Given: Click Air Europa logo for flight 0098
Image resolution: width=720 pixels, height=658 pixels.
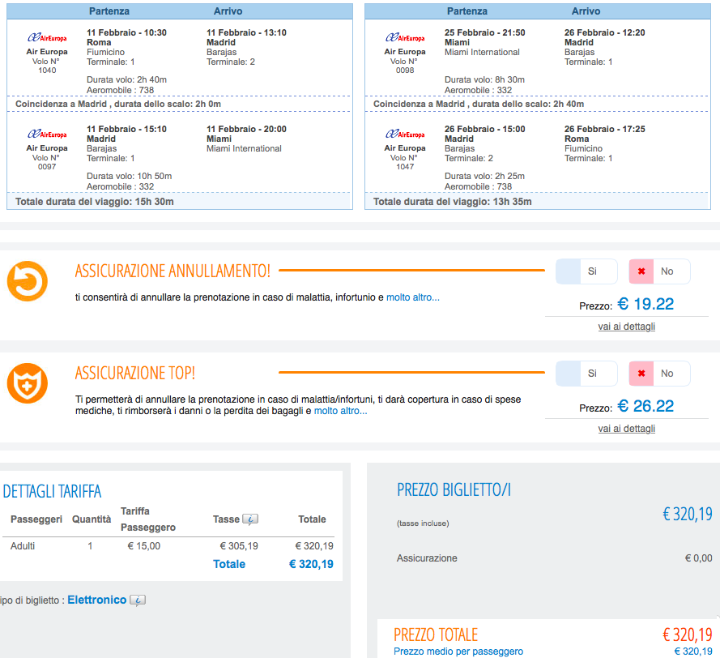Looking at the screenshot, I should click(405, 37).
